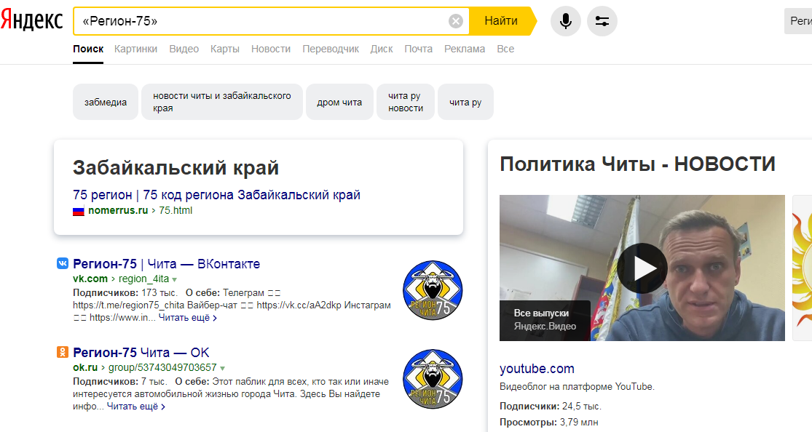Viewport: 812px width, 432px height.
Task: Expand dropdown arrow next to group/53743049703657
Action: [223, 369]
